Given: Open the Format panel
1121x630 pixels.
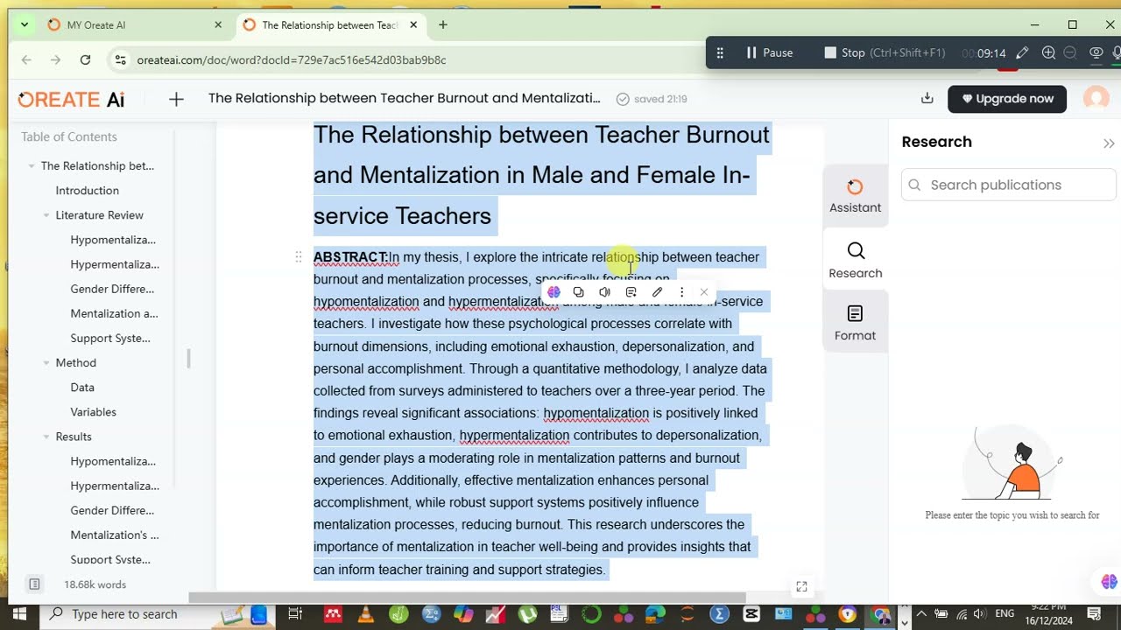Looking at the screenshot, I should pos(856,323).
